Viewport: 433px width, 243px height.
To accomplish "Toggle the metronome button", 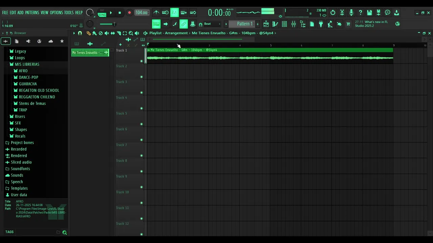I will 156,12.
